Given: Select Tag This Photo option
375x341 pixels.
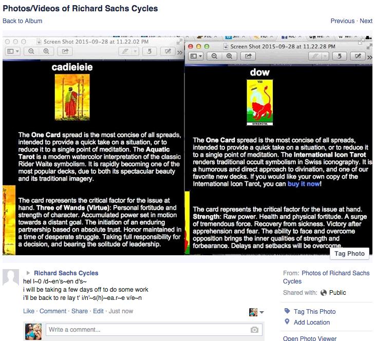Looking at the screenshot, I should pyautogui.click(x=314, y=312).
